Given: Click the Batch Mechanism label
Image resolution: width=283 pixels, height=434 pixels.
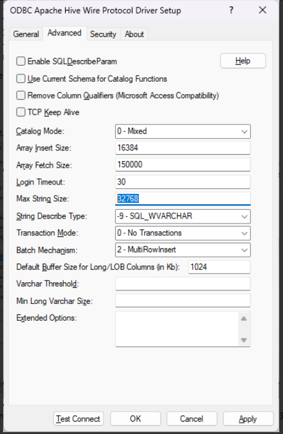Looking at the screenshot, I should click(47, 250).
